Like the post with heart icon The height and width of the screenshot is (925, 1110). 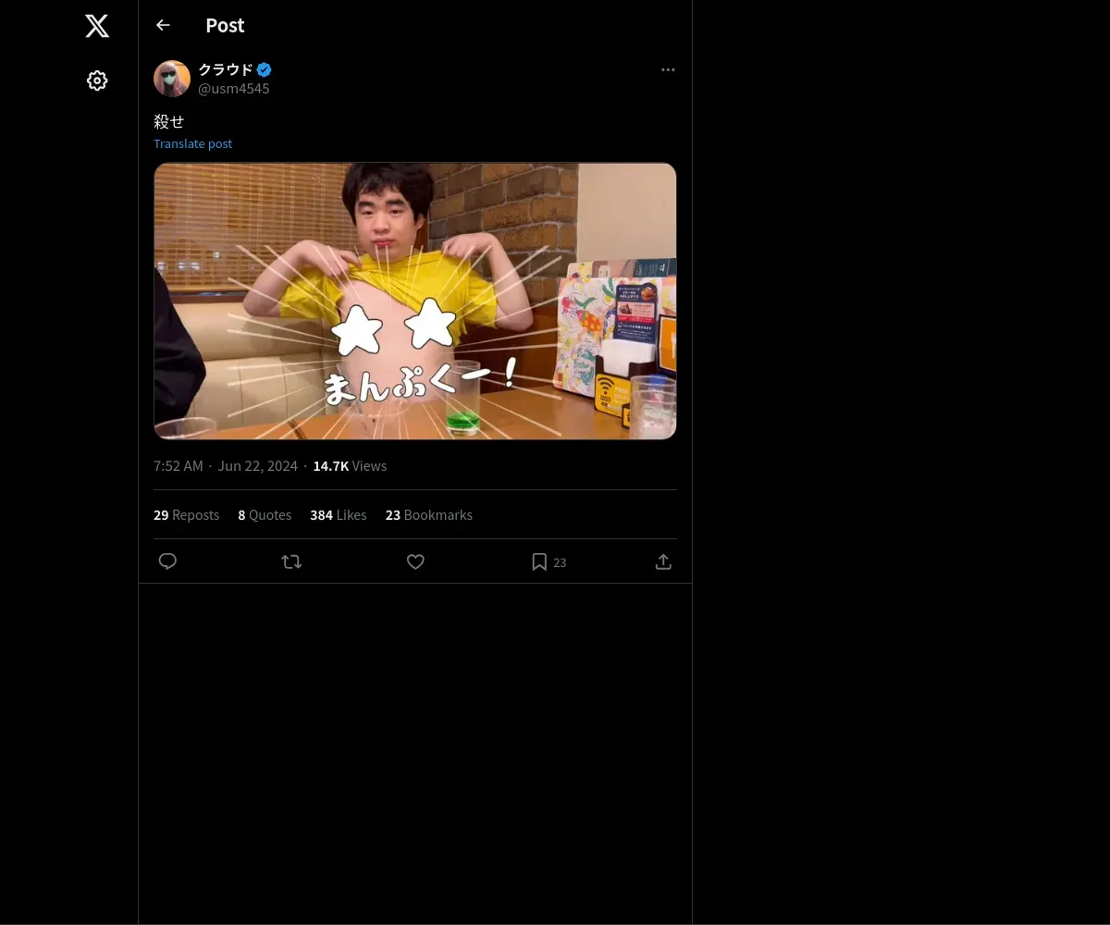[x=415, y=561]
